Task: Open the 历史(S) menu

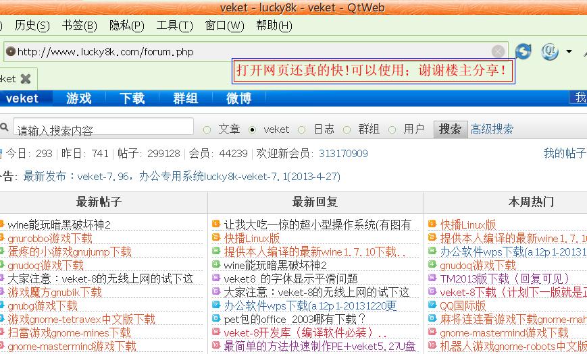Action: tap(32, 26)
